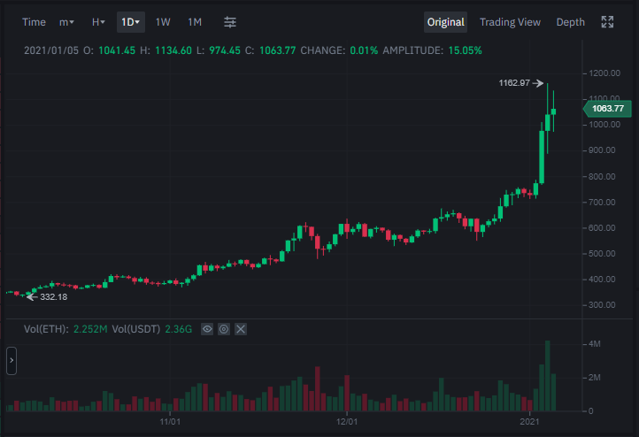Screen dimensions: 639x437
Task: Open the minutes interval dropdown
Action: [66, 22]
